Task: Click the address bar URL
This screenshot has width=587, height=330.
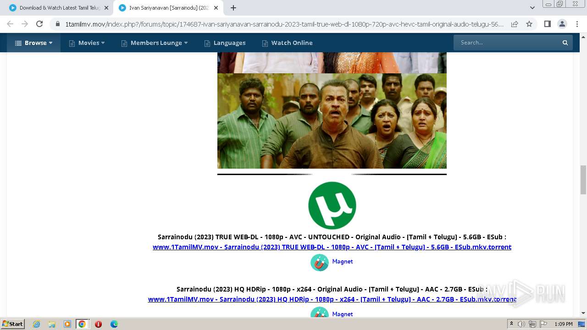Action: (284, 24)
